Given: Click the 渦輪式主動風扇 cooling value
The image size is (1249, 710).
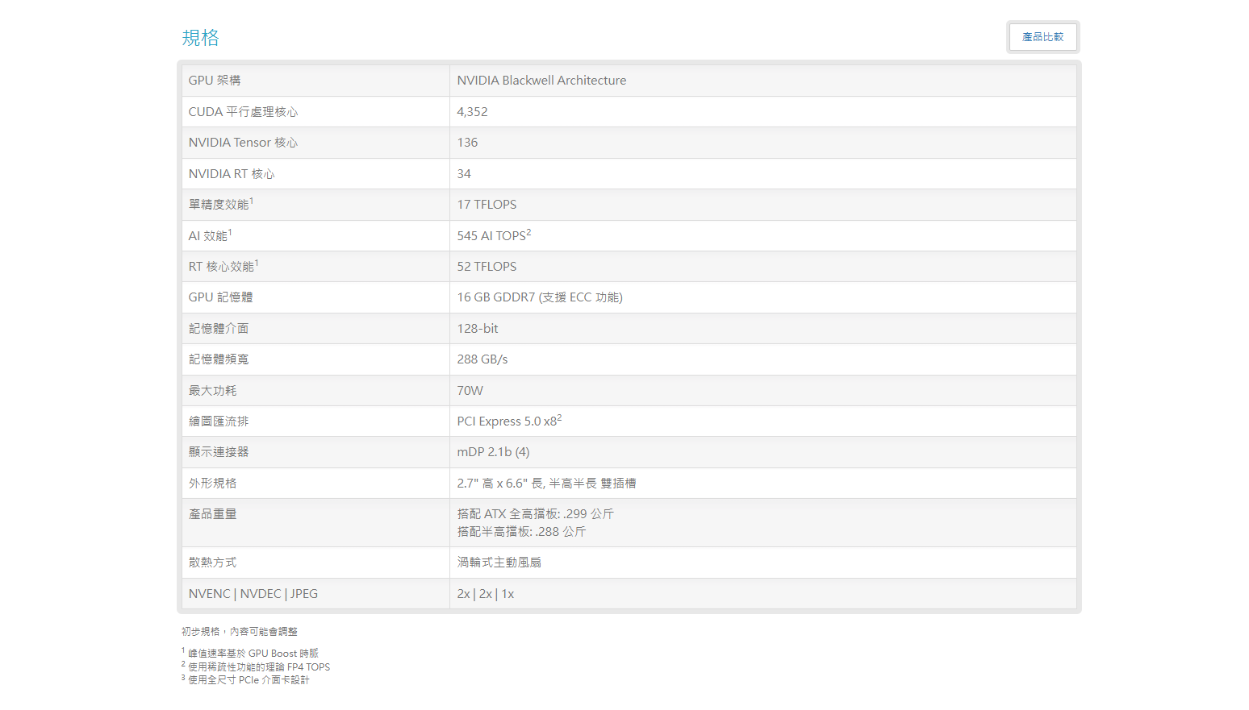Looking at the screenshot, I should 499,563.
